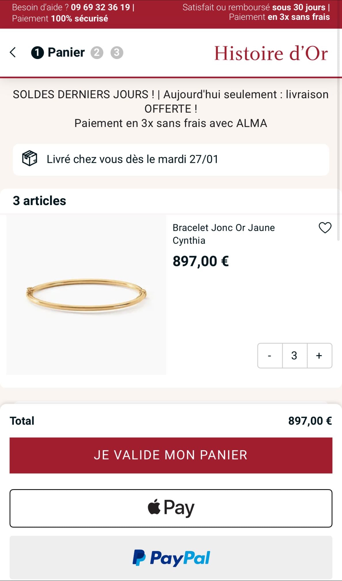Validate cart with Je valide mon panier

pyautogui.click(x=171, y=455)
